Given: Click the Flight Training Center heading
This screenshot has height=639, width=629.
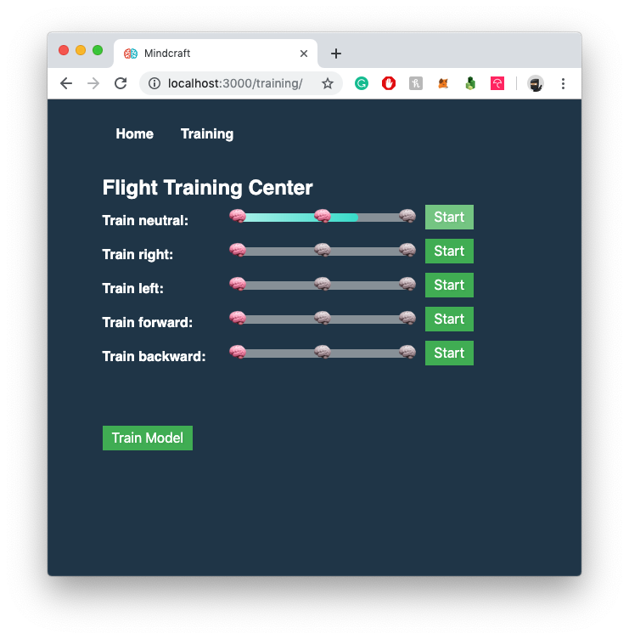Looking at the screenshot, I should (207, 188).
